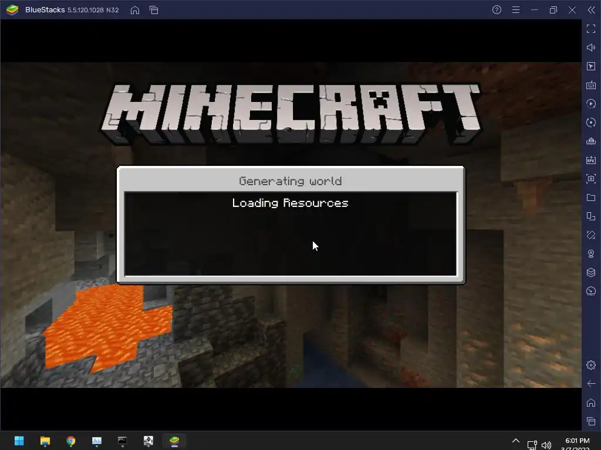Open the BlueStacks home screen icon in title bar
The image size is (601, 450).
click(x=135, y=10)
